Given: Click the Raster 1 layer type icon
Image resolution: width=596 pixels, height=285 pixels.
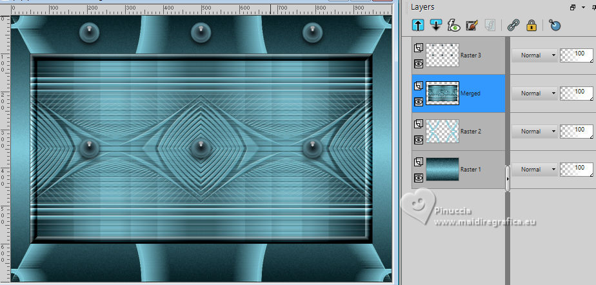Looking at the screenshot, I should [419, 162].
